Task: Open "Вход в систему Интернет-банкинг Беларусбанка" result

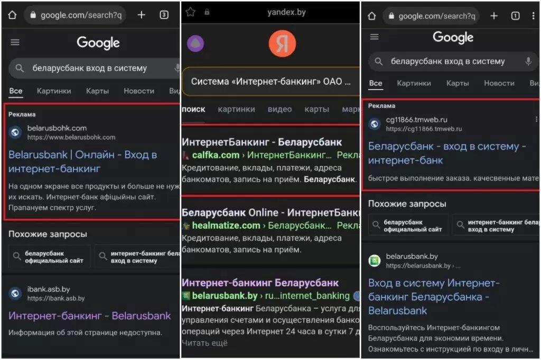Action: (x=433, y=296)
